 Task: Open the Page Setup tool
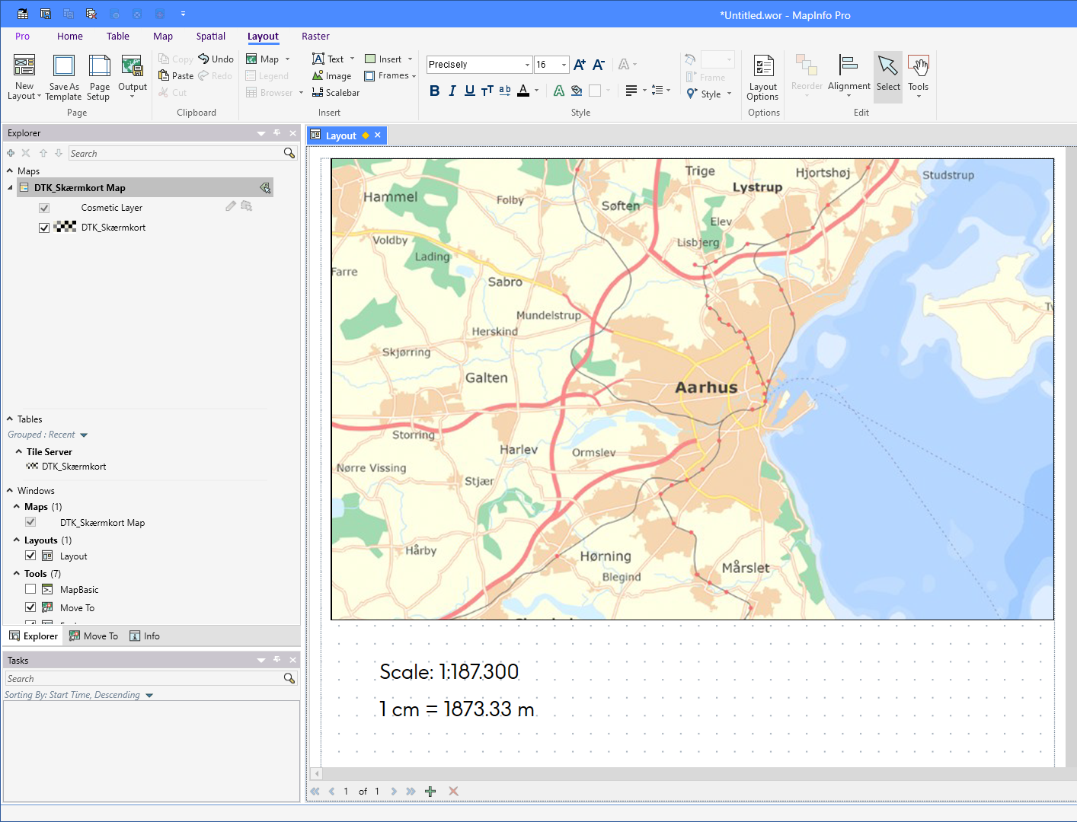pos(99,75)
